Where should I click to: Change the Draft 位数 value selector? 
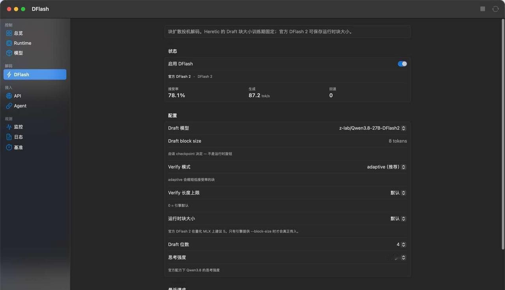click(401, 245)
